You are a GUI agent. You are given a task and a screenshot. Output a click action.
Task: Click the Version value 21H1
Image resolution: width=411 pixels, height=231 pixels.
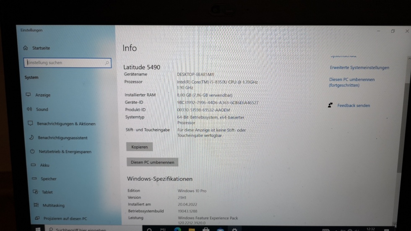pyautogui.click(x=182, y=197)
